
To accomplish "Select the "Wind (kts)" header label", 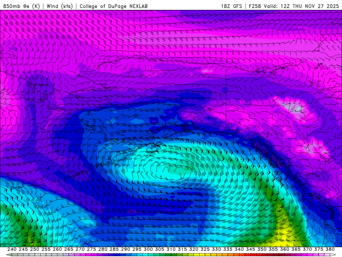I will [x=59, y=6].
